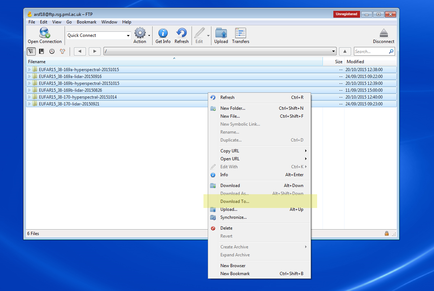
Task: Click the Refresh toolbar icon
Action: (181, 33)
